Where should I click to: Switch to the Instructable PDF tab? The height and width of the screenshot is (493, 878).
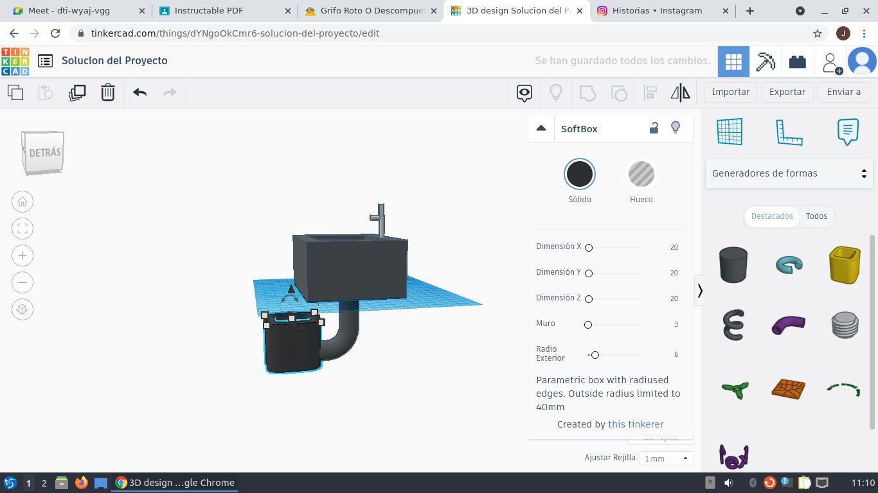pos(225,11)
